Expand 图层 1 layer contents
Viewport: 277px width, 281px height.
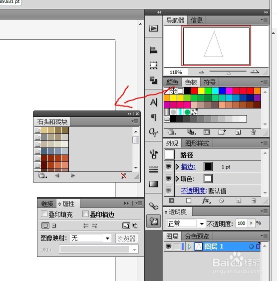click(189, 246)
